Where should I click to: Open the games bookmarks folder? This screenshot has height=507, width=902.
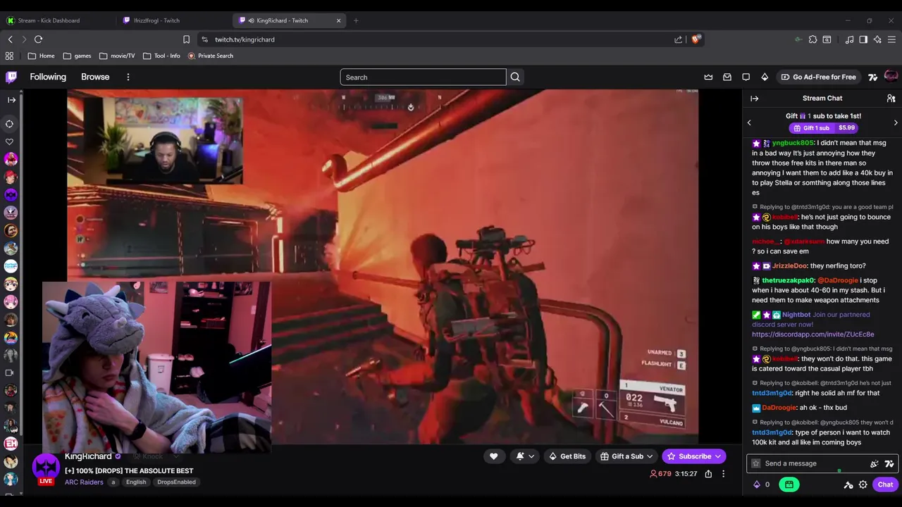pyautogui.click(x=77, y=56)
